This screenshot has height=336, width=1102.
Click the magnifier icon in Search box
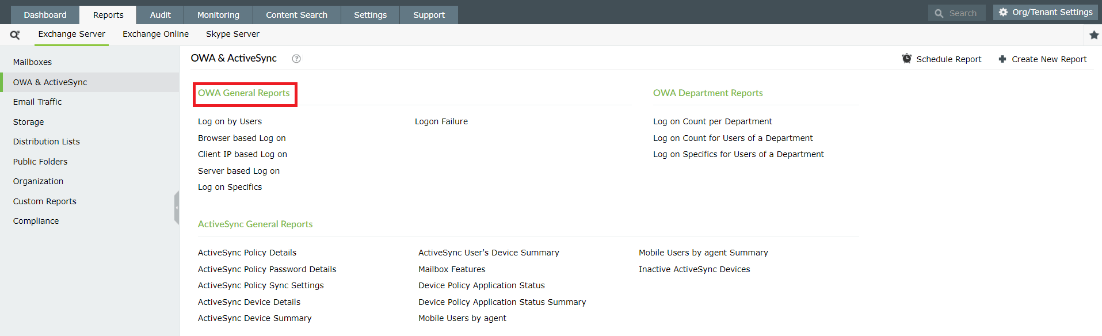tap(939, 13)
